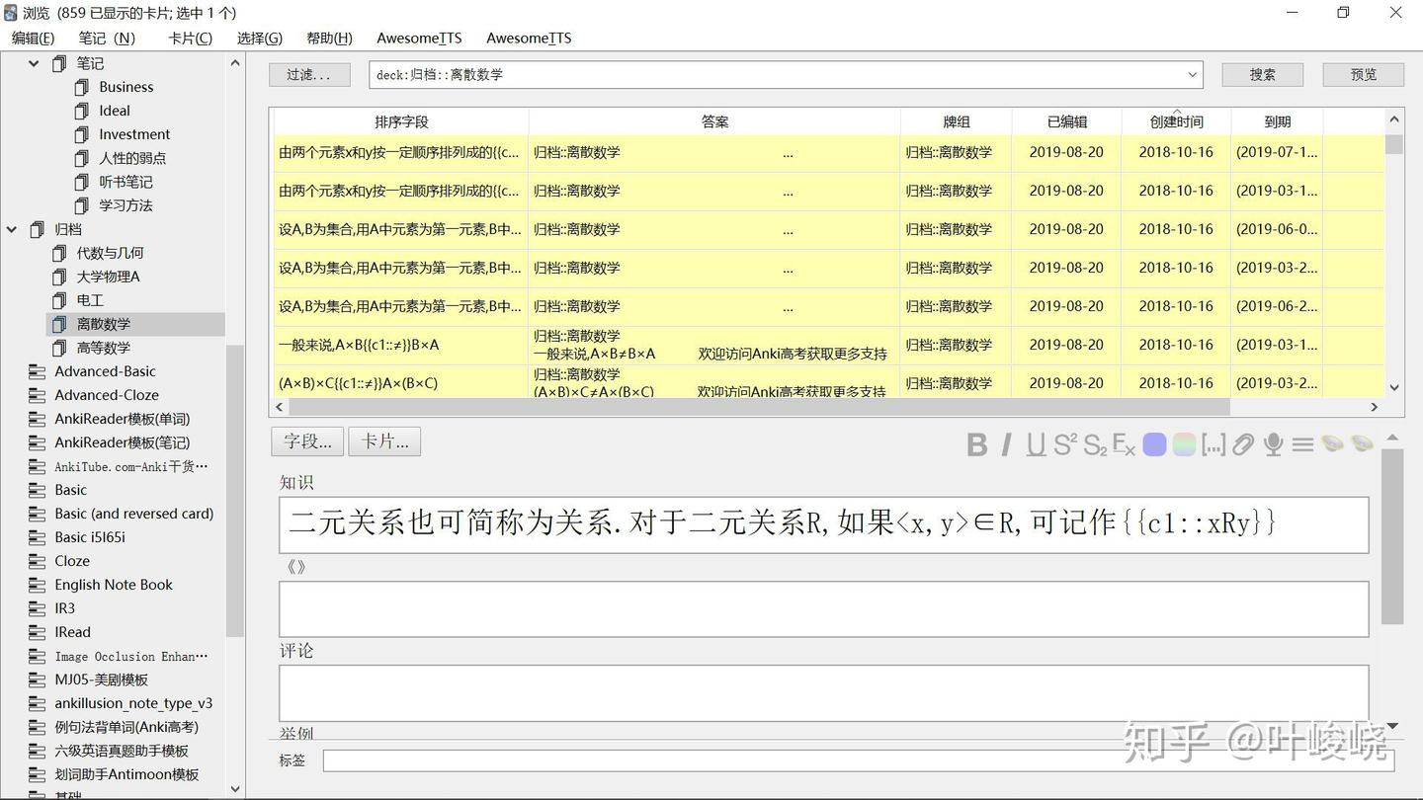Image resolution: width=1423 pixels, height=800 pixels.
Task: Open the 编辑(E) menu
Action: pos(33,38)
